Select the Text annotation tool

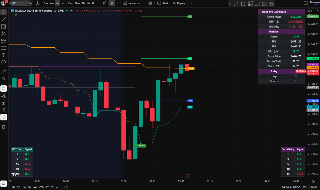point(3,55)
